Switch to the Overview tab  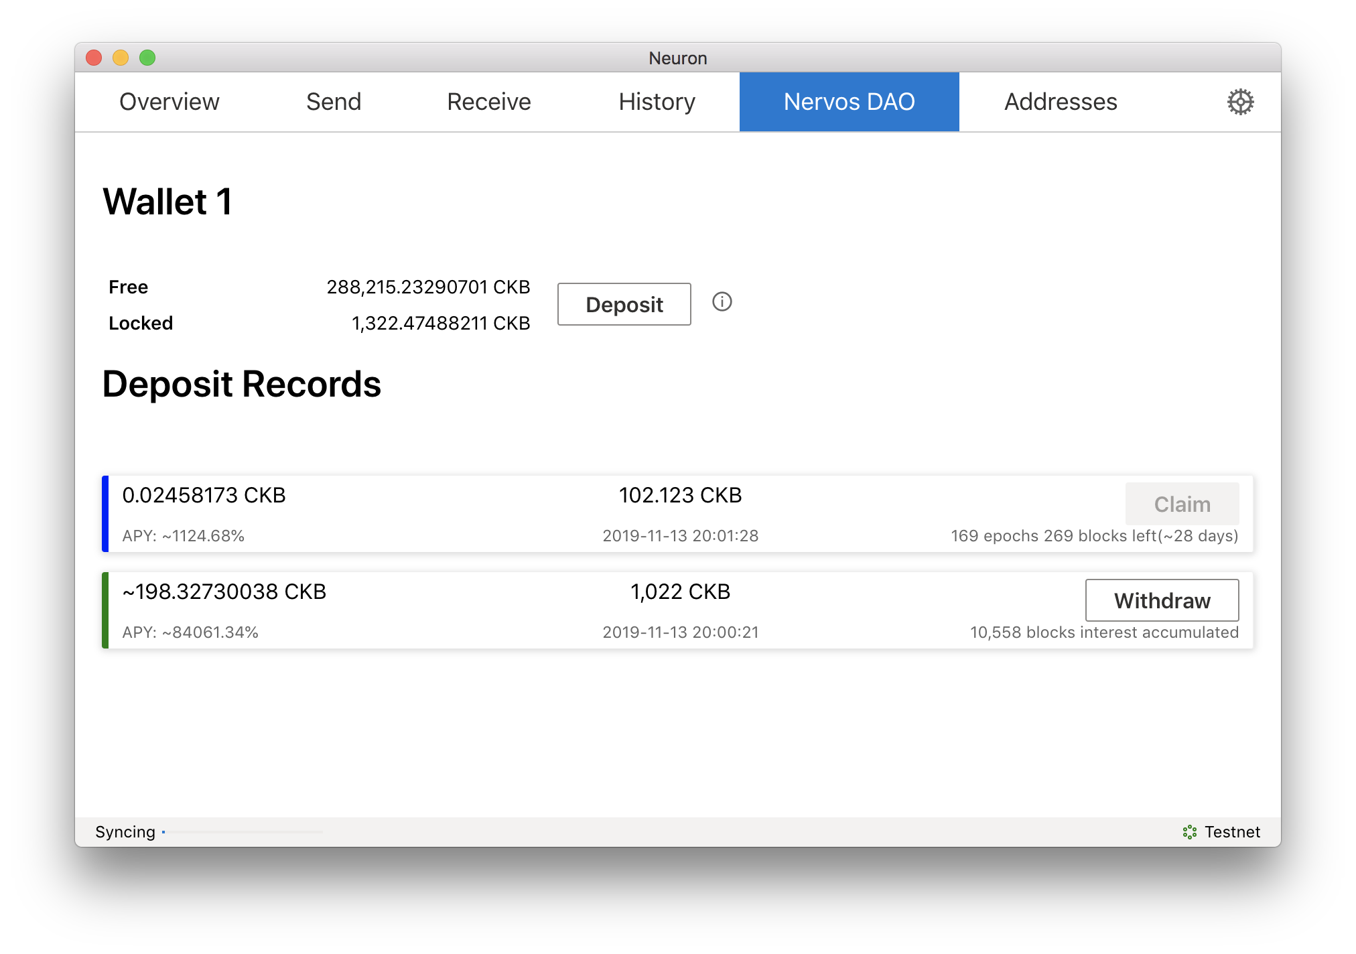point(169,102)
